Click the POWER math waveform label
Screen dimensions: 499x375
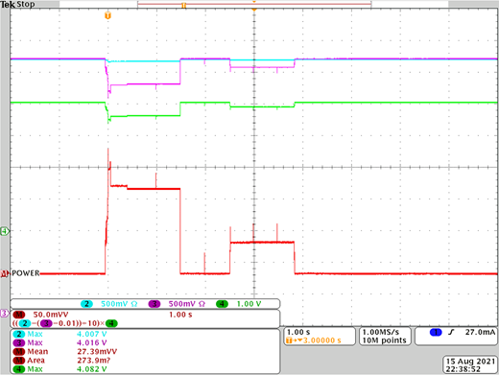pos(26,273)
